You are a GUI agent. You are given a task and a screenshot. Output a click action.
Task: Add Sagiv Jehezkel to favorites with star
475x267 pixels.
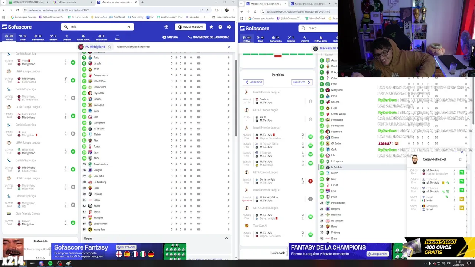[x=460, y=159]
